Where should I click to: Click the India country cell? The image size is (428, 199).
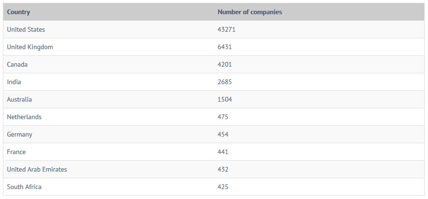click(14, 82)
